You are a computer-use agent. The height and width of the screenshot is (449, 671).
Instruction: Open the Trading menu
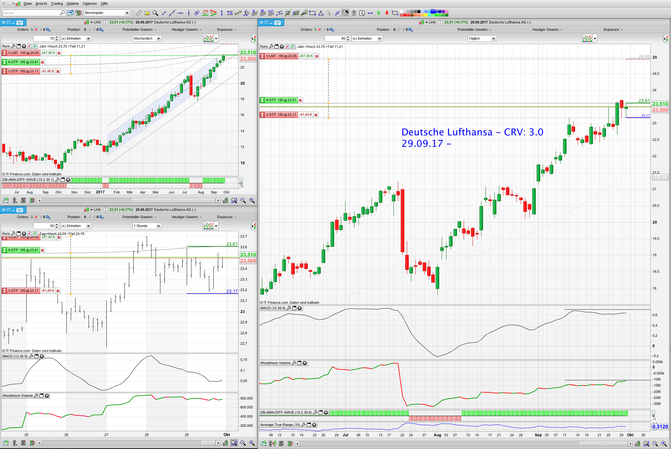(x=57, y=3)
